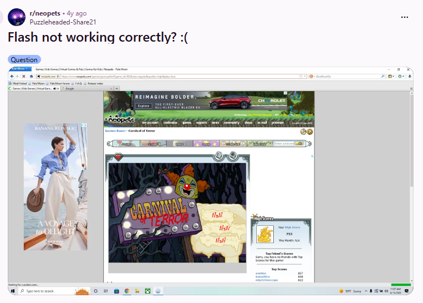Mute the Neopets tab audio icon
This screenshot has height=303, width=423.
(54, 88)
